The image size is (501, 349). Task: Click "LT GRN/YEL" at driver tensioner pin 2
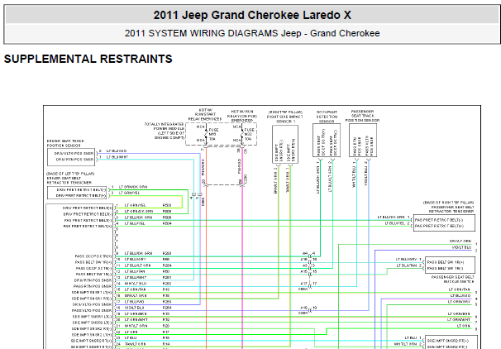coord(129,193)
